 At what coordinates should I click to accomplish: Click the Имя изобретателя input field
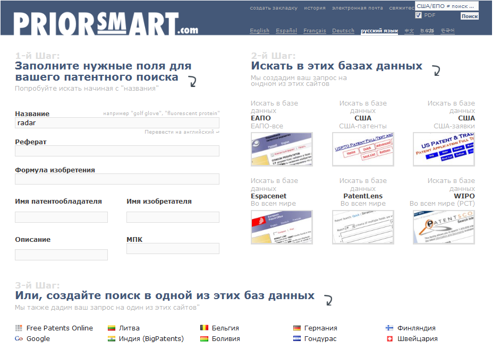tap(173, 217)
